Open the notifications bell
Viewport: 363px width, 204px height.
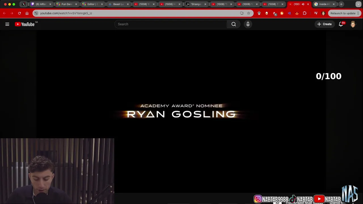pyautogui.click(x=341, y=24)
